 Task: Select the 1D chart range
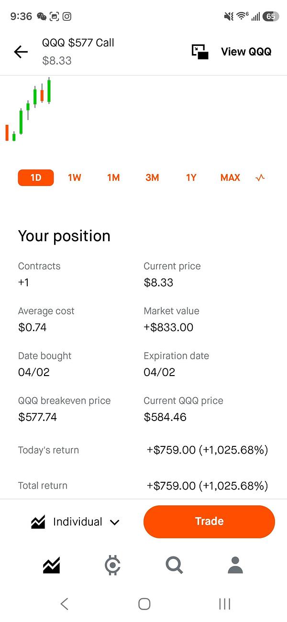[x=36, y=178]
